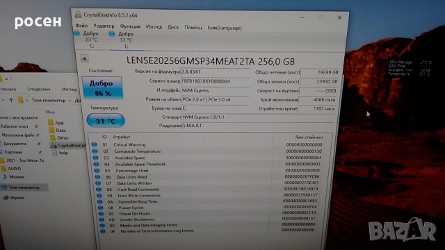Select the Unsafe Shutdowns attribute text
445x250 pixels.
click(137, 219)
